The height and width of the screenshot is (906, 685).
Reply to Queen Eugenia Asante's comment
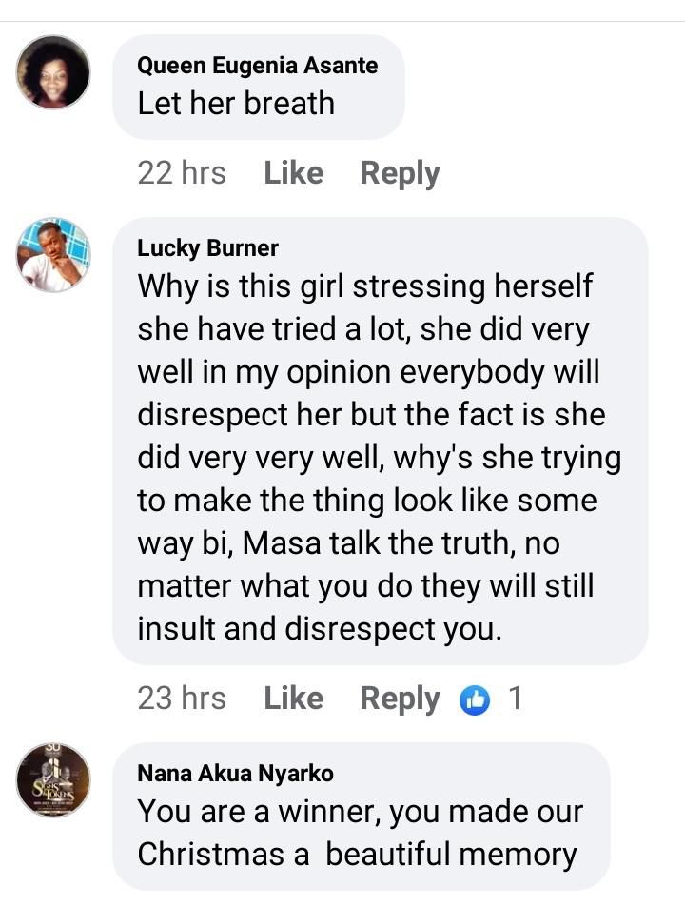[400, 173]
